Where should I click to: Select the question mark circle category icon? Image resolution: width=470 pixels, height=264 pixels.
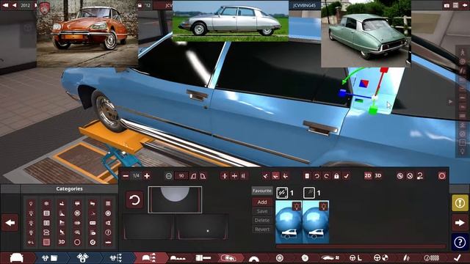click(x=108, y=232)
